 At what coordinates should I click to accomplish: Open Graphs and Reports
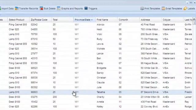pos(72,9)
